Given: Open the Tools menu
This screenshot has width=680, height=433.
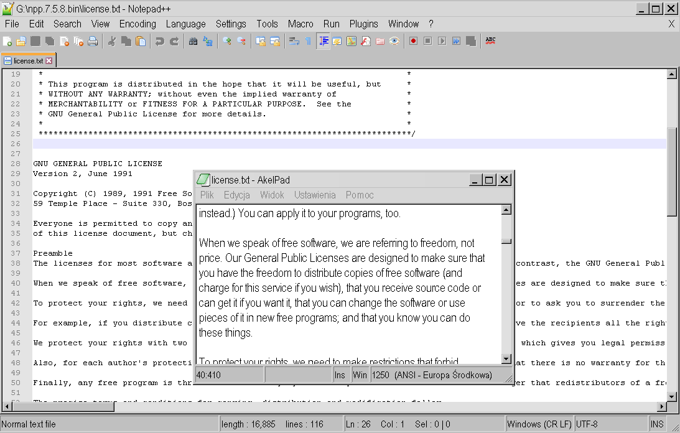Looking at the screenshot, I should 267,24.
